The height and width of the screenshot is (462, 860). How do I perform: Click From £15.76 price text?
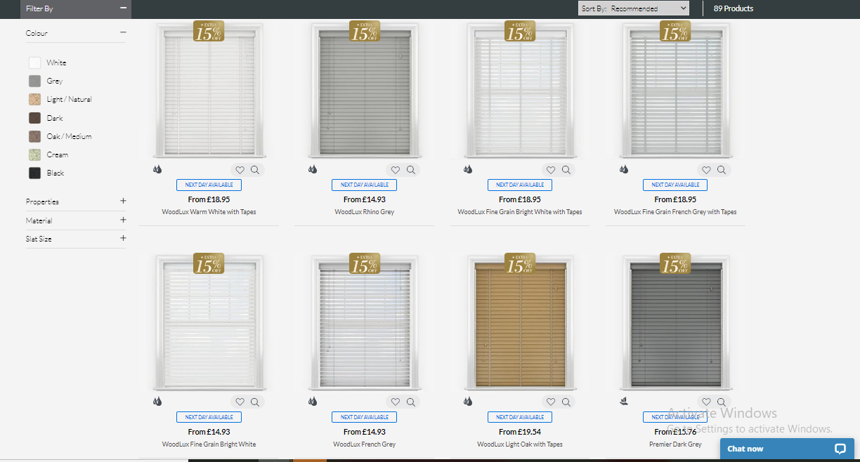(675, 432)
